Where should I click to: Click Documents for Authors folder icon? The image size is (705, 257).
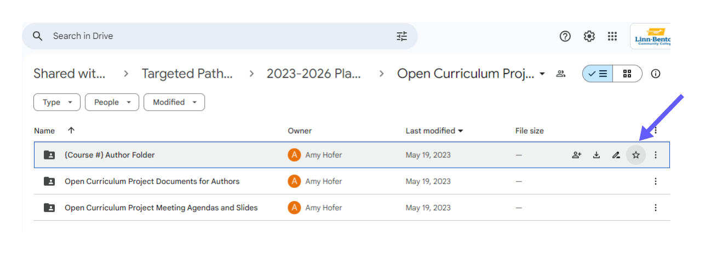click(x=49, y=181)
